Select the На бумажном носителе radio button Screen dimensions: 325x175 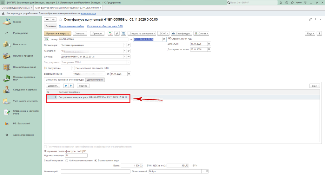click(66, 160)
